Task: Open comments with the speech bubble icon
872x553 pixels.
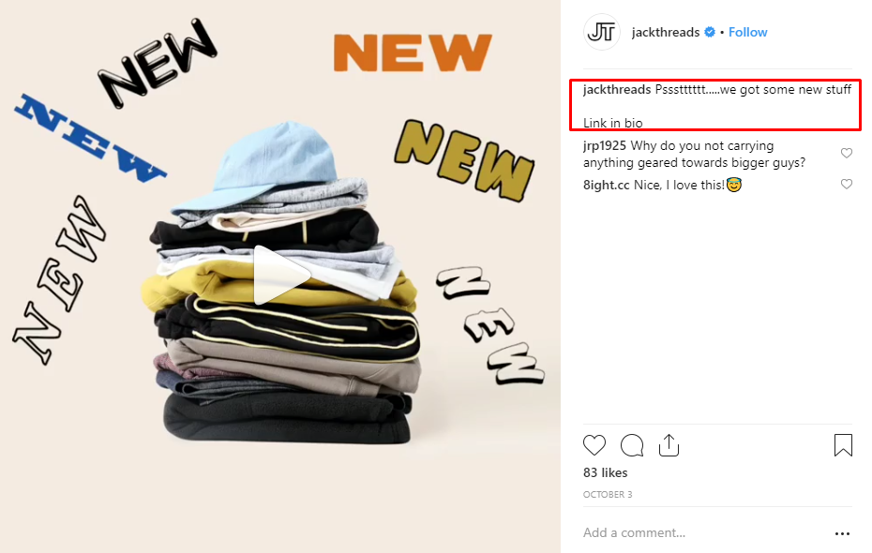Action: tap(632, 445)
